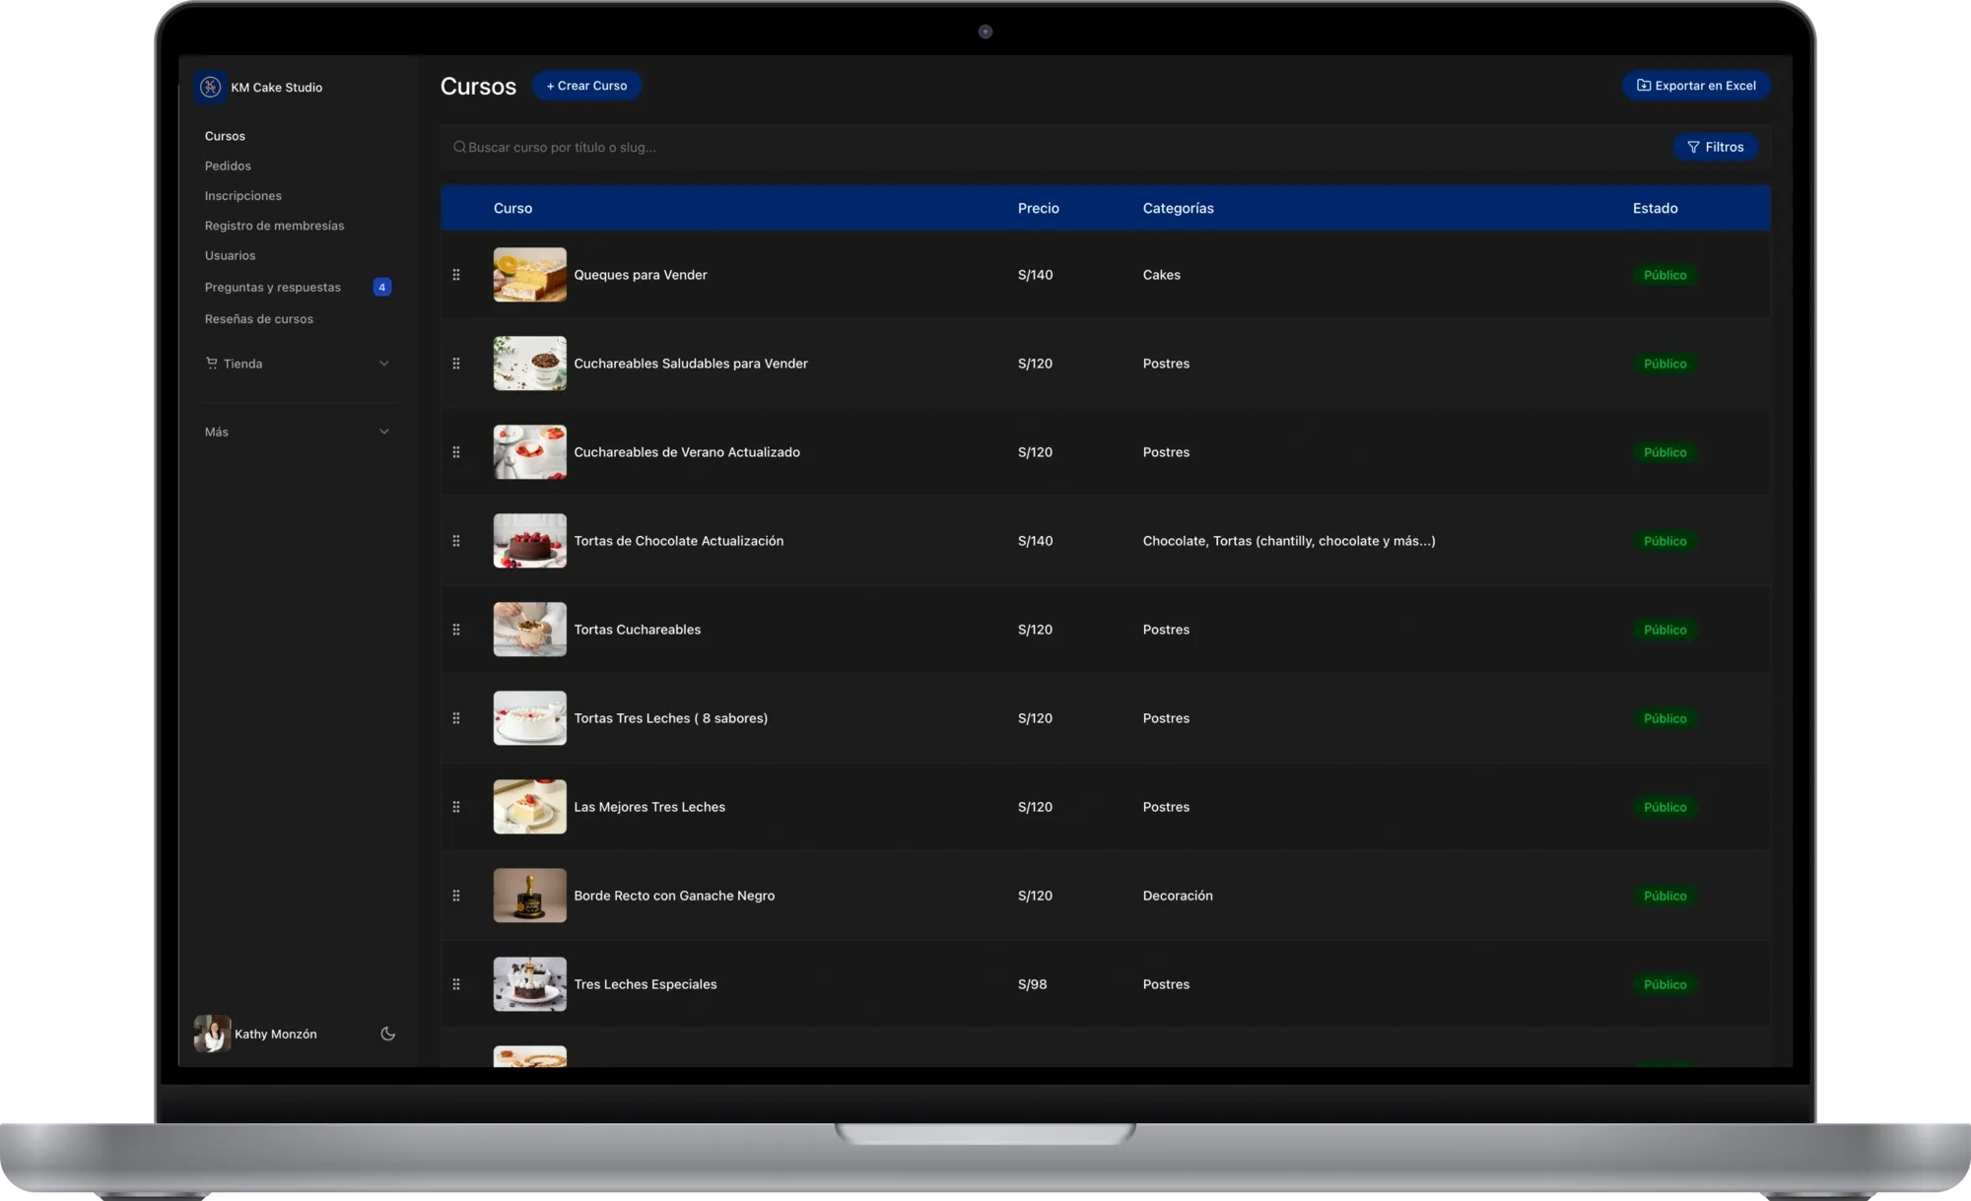The width and height of the screenshot is (1971, 1201).
Task: Open the Tortas Cuchareables thumbnail
Action: coord(530,630)
